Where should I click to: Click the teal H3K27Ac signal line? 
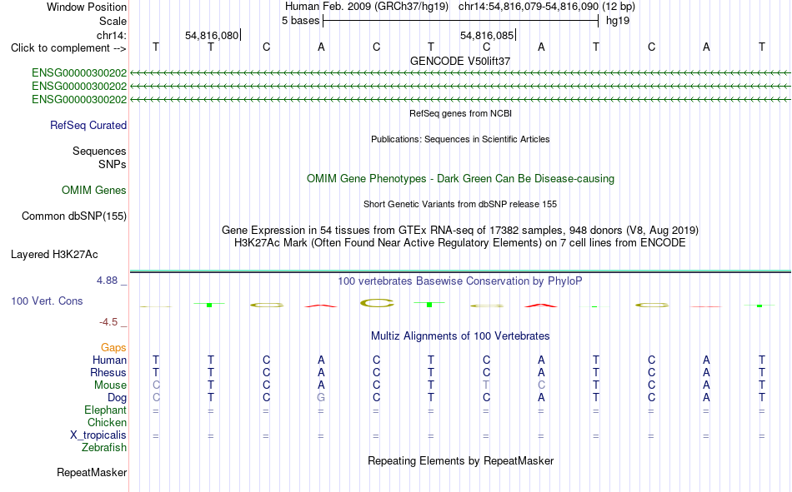point(460,271)
